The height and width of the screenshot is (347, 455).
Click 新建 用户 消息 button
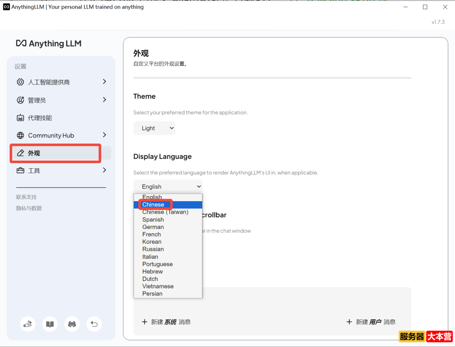pos(371,322)
